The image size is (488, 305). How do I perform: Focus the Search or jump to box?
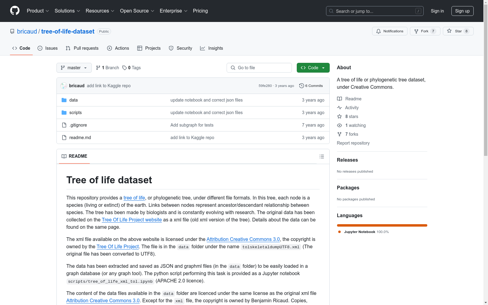coord(375,11)
